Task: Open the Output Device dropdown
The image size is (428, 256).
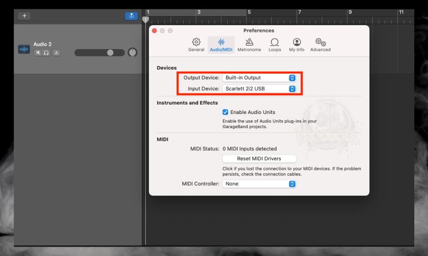Action: click(259, 78)
